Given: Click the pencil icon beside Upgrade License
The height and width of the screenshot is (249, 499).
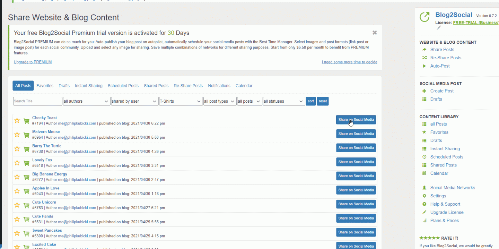Looking at the screenshot, I should coord(424,212).
